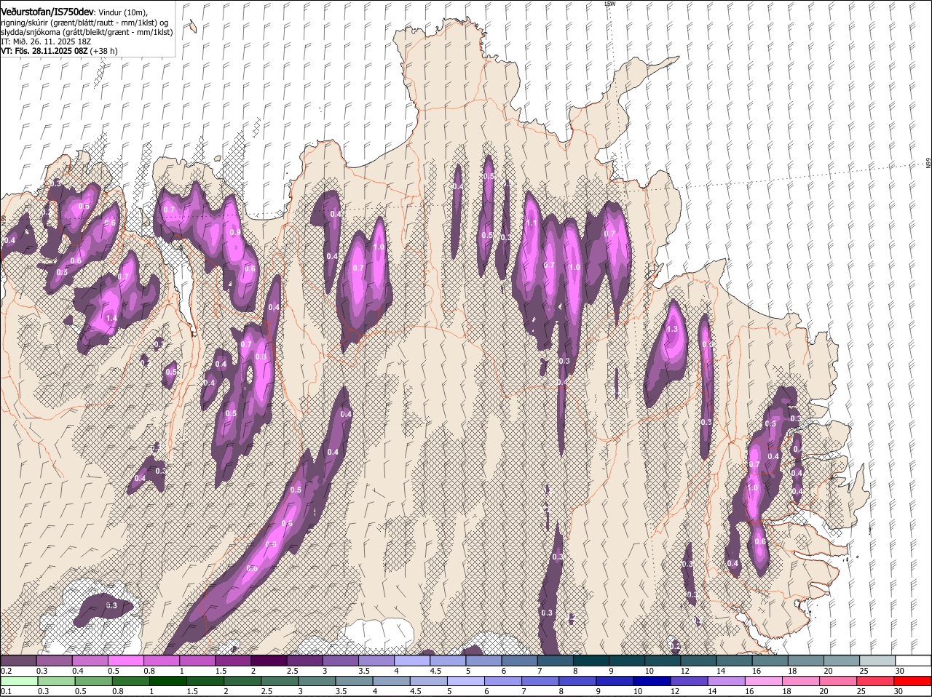Click the 1.3 precipitation value label

tap(672, 329)
